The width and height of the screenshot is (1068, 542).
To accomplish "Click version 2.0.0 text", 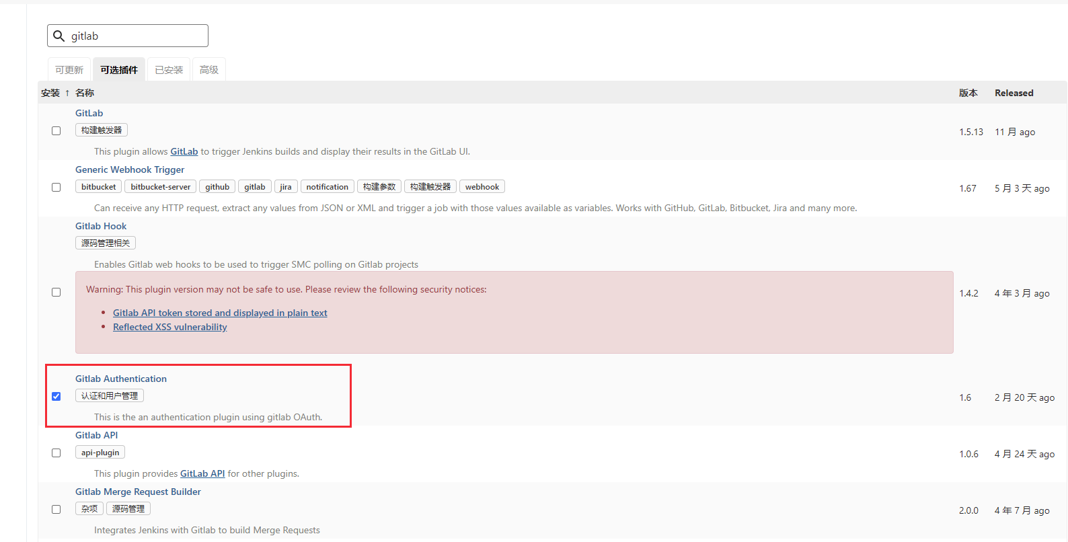I will (969, 510).
